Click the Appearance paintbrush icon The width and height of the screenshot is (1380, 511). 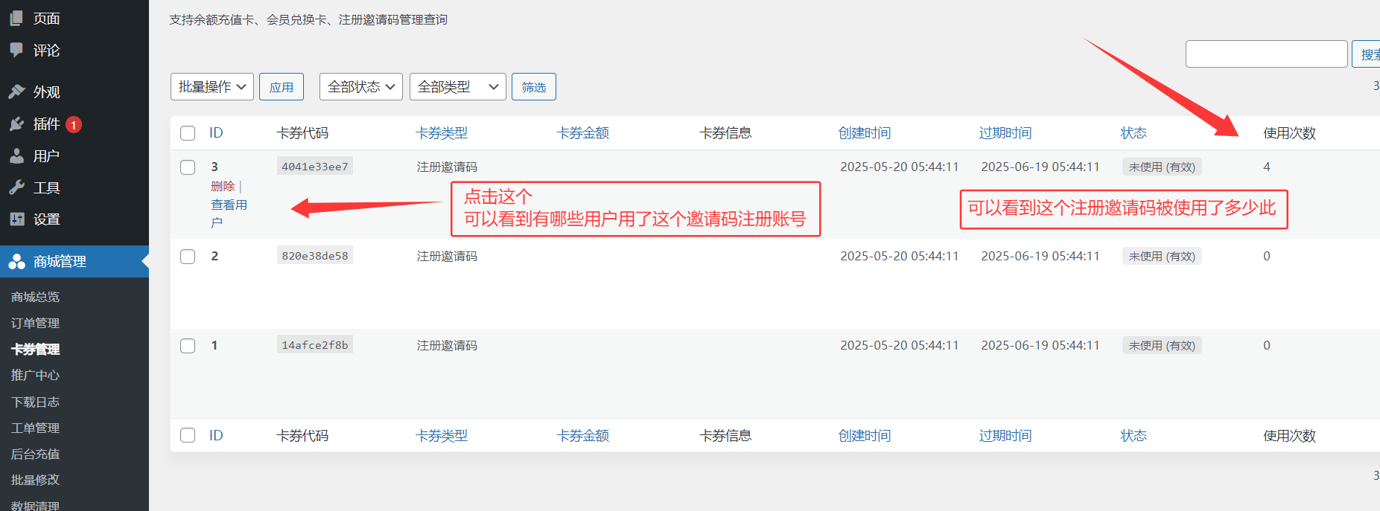coord(16,91)
